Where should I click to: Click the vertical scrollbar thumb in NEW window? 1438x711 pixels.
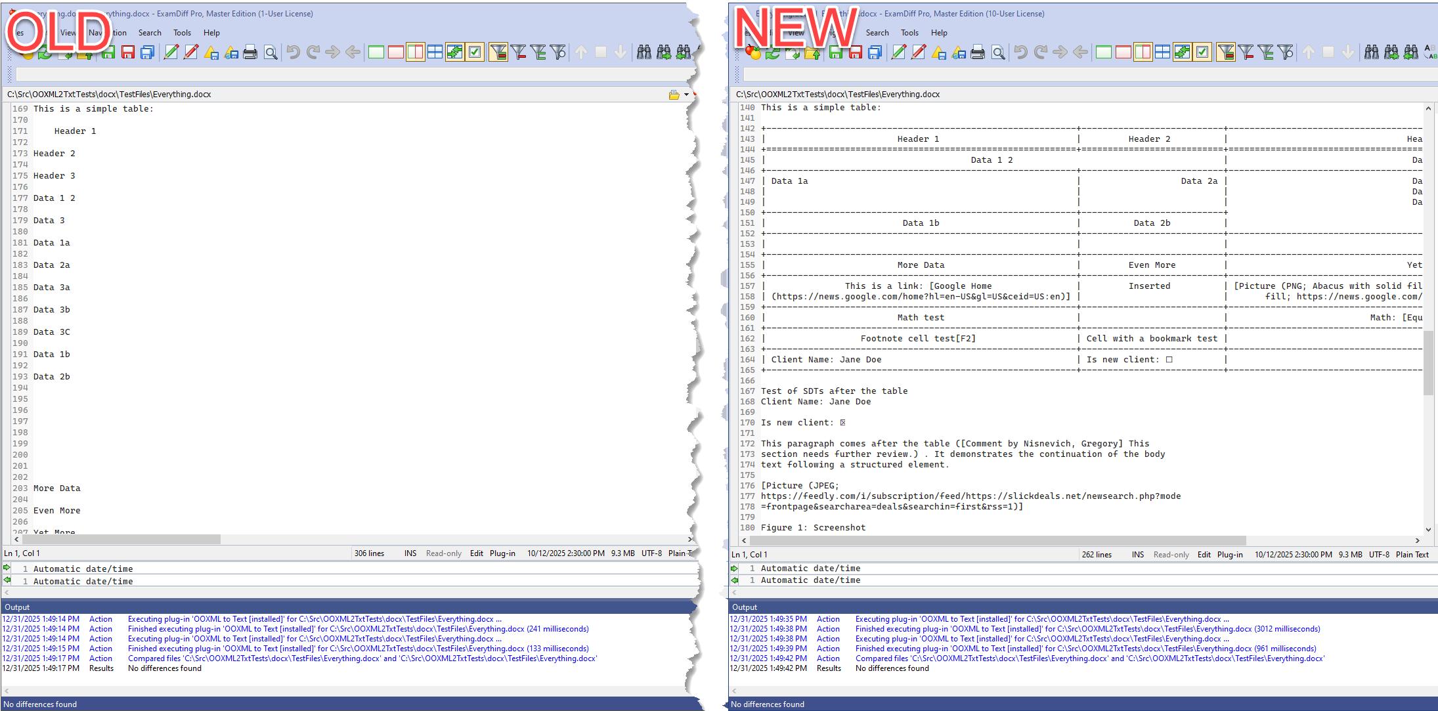pyautogui.click(x=1428, y=362)
